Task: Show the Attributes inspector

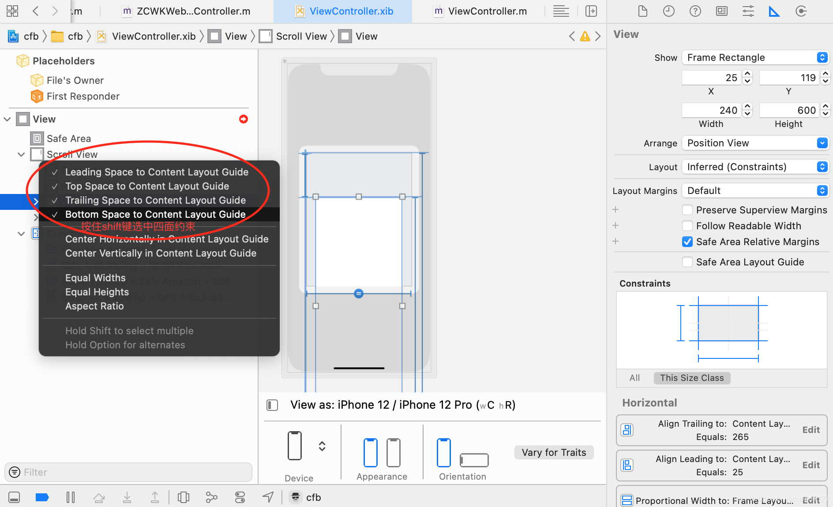Action: point(748,11)
